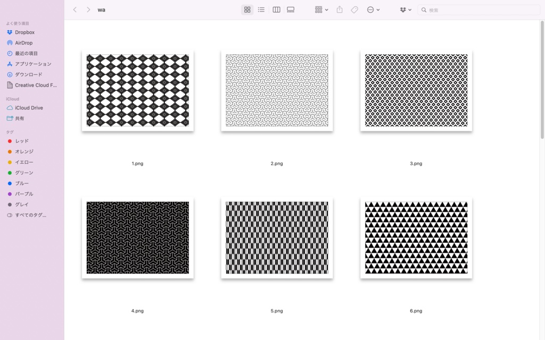This screenshot has width=545, height=340.
Task: Select the 3.png thumbnail
Action: pos(416,90)
